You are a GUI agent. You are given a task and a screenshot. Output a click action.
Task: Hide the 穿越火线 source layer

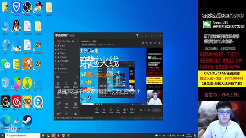click(x=56, y=69)
